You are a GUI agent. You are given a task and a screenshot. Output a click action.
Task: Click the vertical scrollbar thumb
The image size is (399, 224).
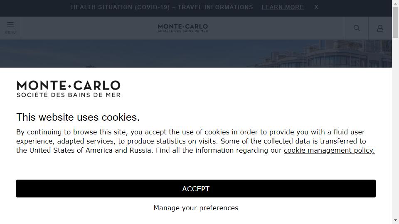395,22
